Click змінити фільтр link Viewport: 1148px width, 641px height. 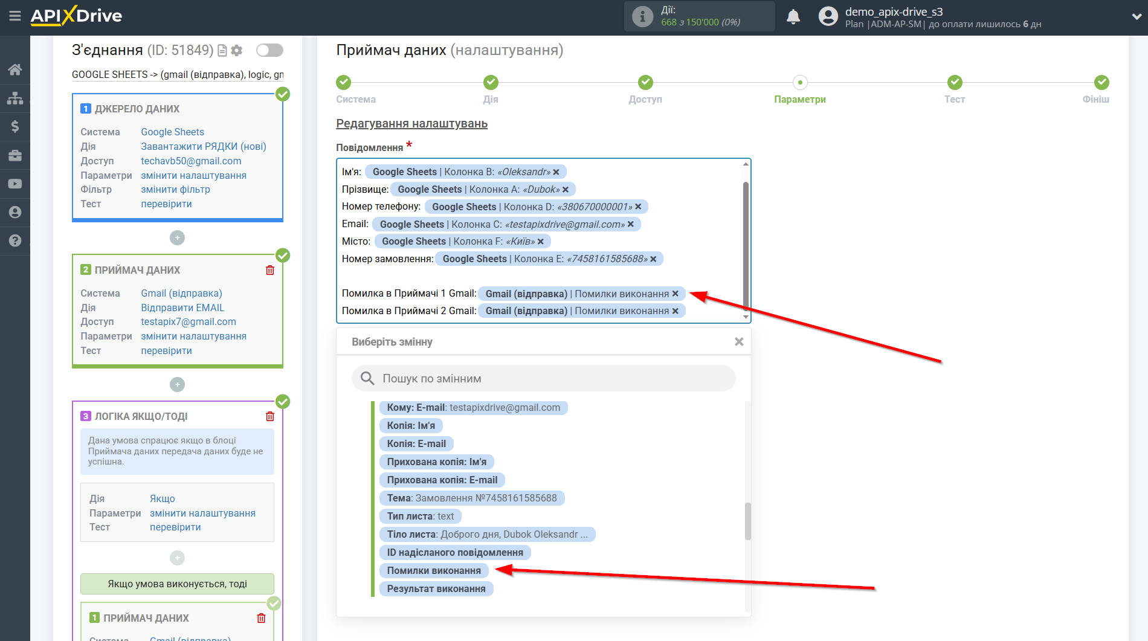click(175, 189)
